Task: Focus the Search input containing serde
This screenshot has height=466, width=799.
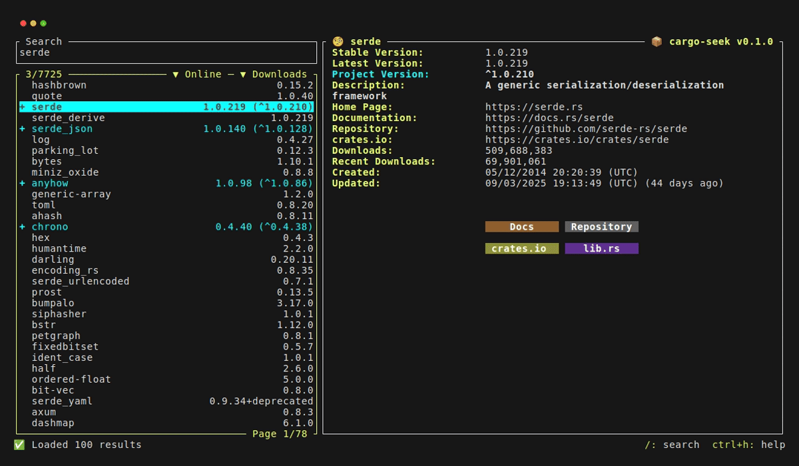Action: (x=166, y=52)
